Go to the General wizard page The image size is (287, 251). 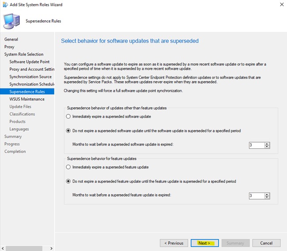pyautogui.click(x=11, y=39)
